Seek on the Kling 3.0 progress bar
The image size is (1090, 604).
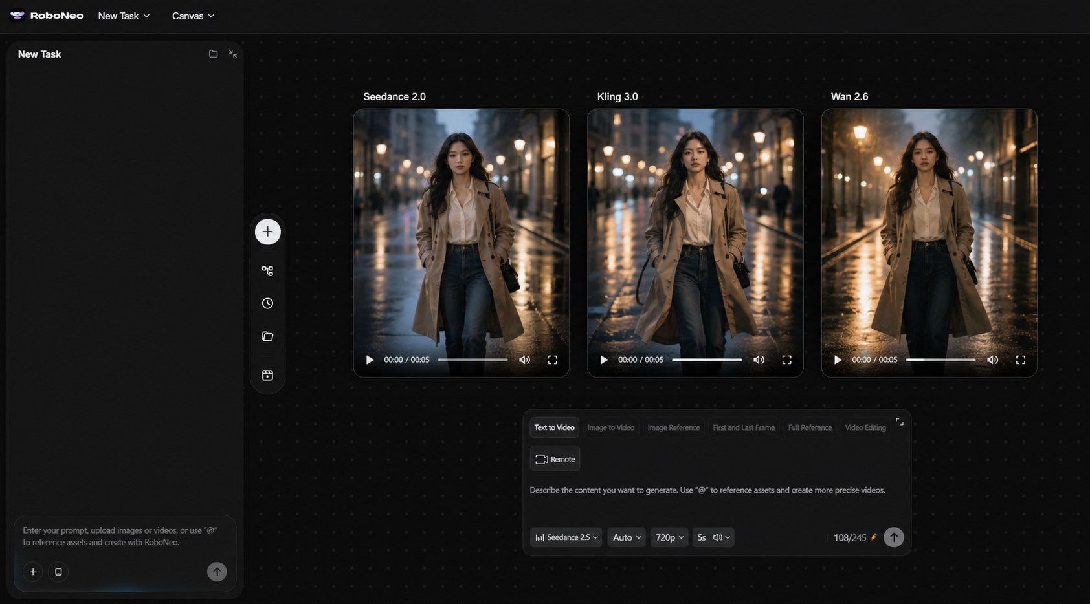[x=707, y=360]
